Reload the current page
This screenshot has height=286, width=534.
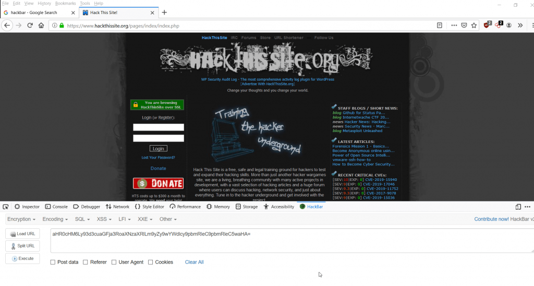click(30, 25)
